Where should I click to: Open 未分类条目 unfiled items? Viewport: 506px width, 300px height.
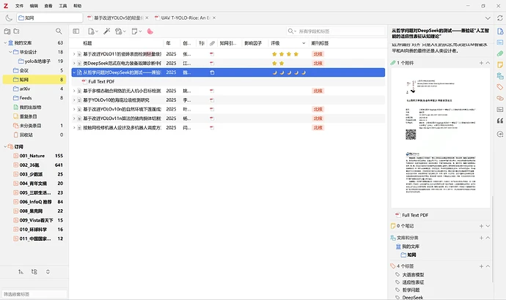coord(34,126)
